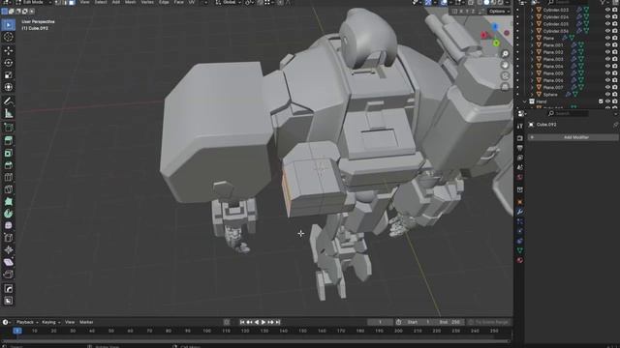Select the Loop Cut tool
This screenshot has width=620, height=348.
click(9, 177)
